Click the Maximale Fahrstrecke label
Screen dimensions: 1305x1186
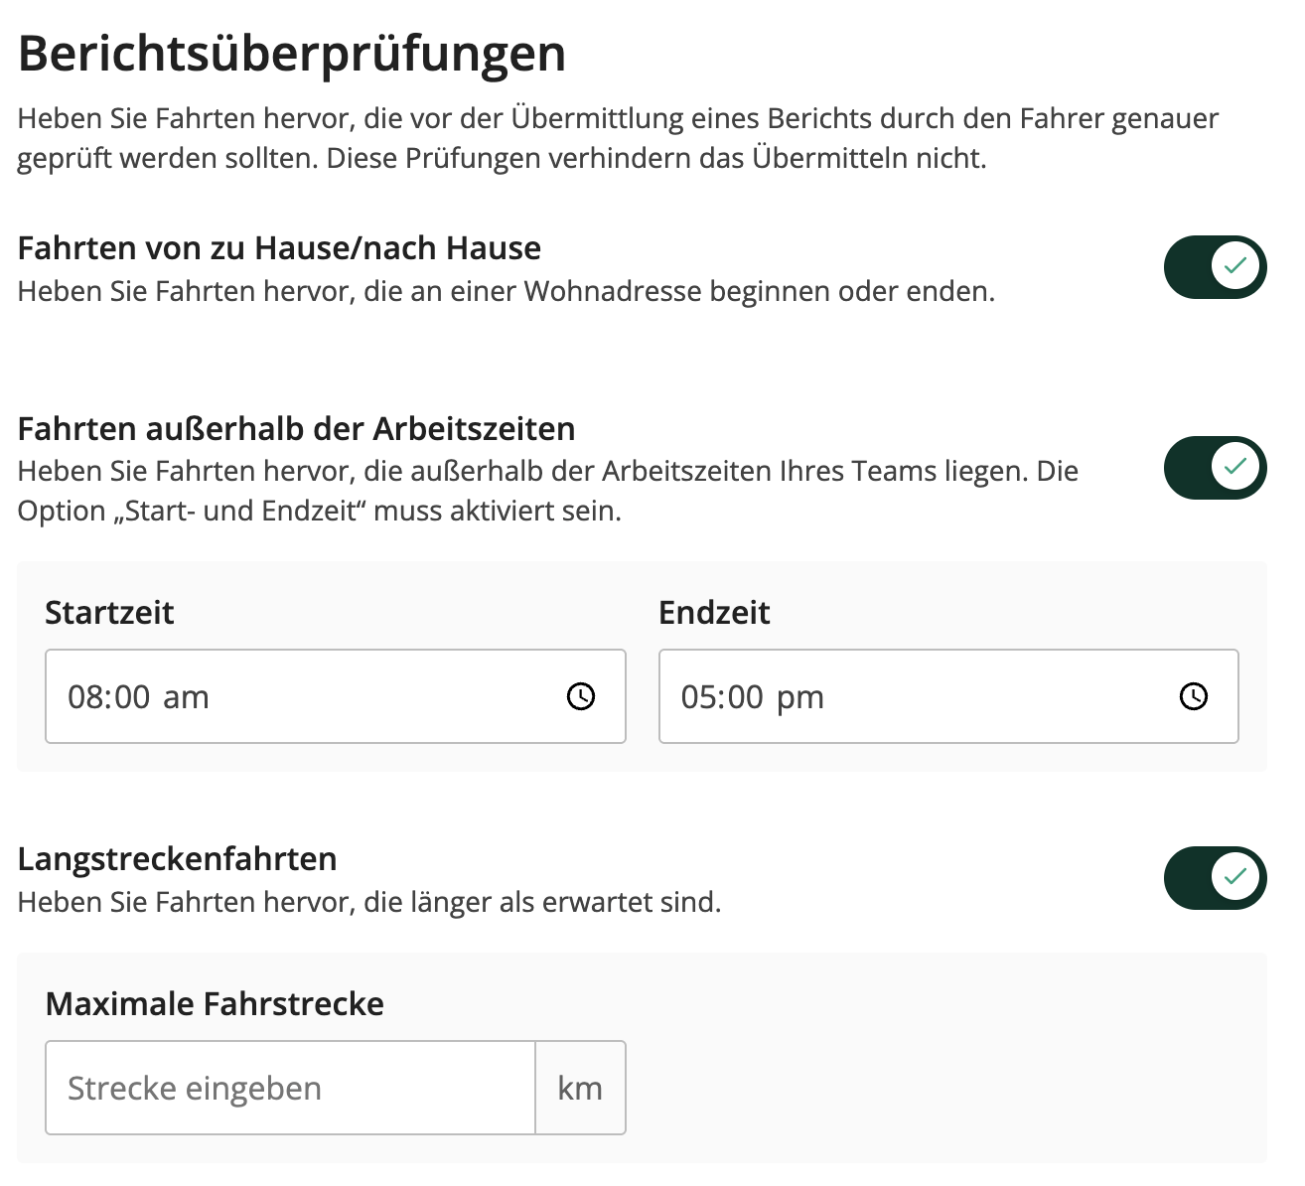coord(215,1003)
